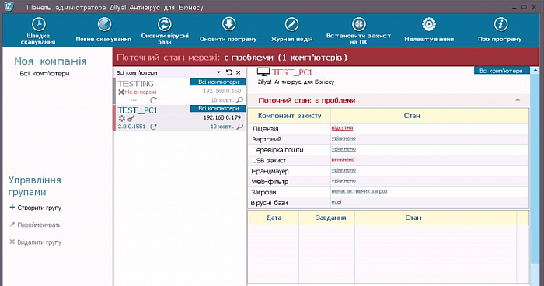This screenshot has height=286, width=544.
Task: Click Всі комп'ютери group tag in TESTING row
Action: (218, 82)
